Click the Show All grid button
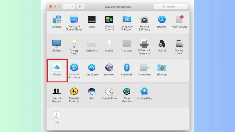This screenshot has width=235, height=132. [x=81, y=6]
